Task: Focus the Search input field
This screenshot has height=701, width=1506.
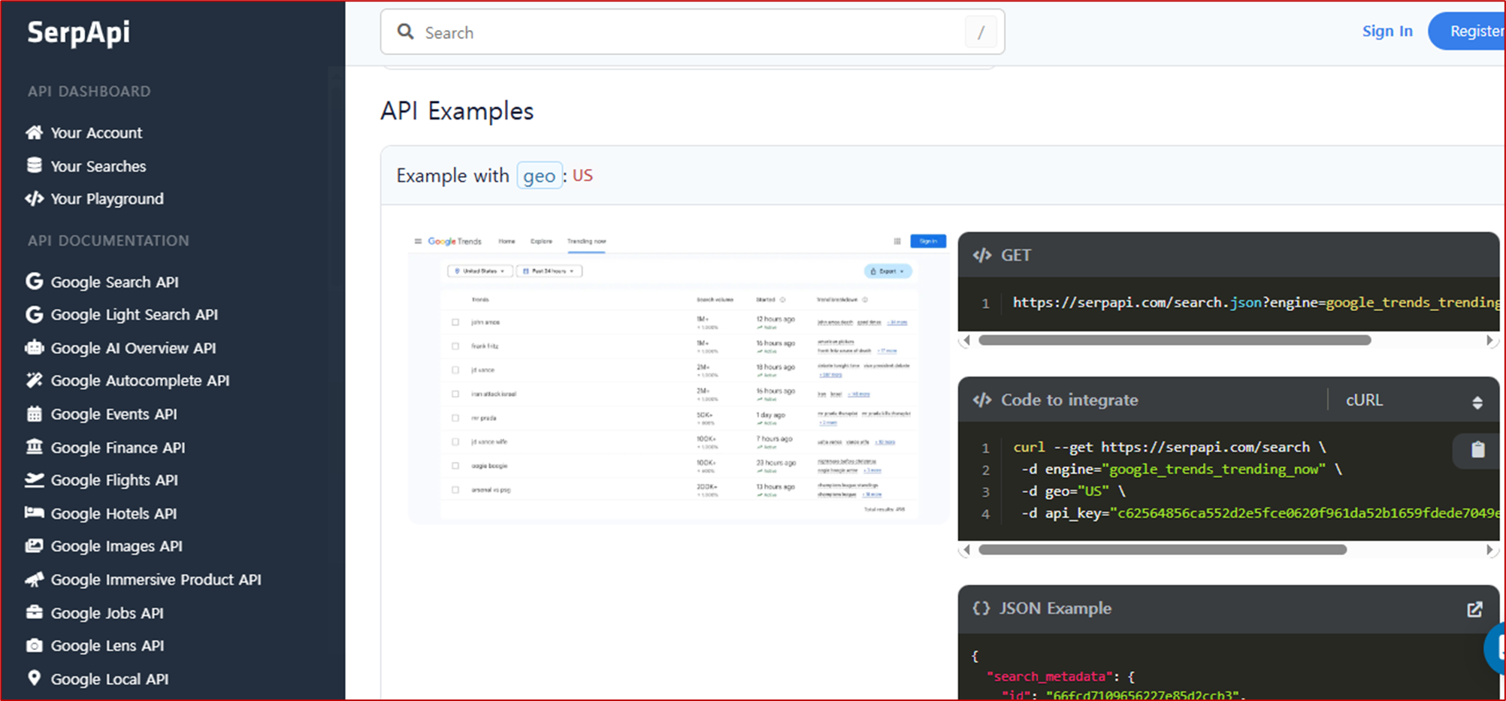Action: (x=692, y=32)
